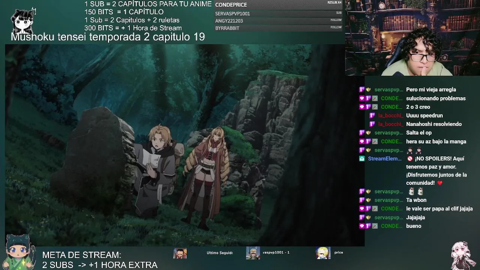The height and width of the screenshot is (270, 480).
Task: Click the pink heart badge on 'bueno' row
Action: 362,226
